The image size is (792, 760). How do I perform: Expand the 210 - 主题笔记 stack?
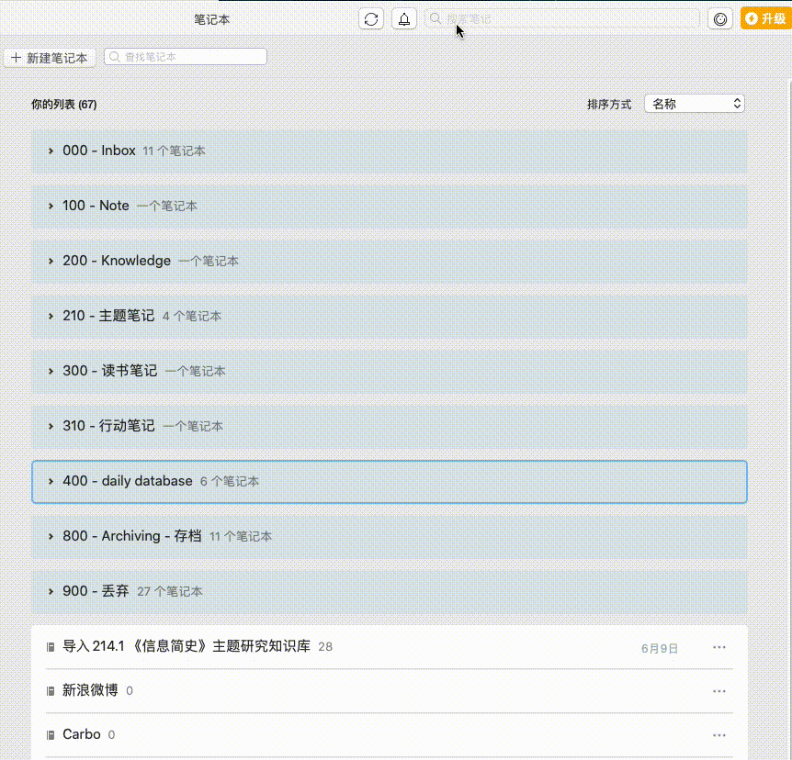(51, 316)
